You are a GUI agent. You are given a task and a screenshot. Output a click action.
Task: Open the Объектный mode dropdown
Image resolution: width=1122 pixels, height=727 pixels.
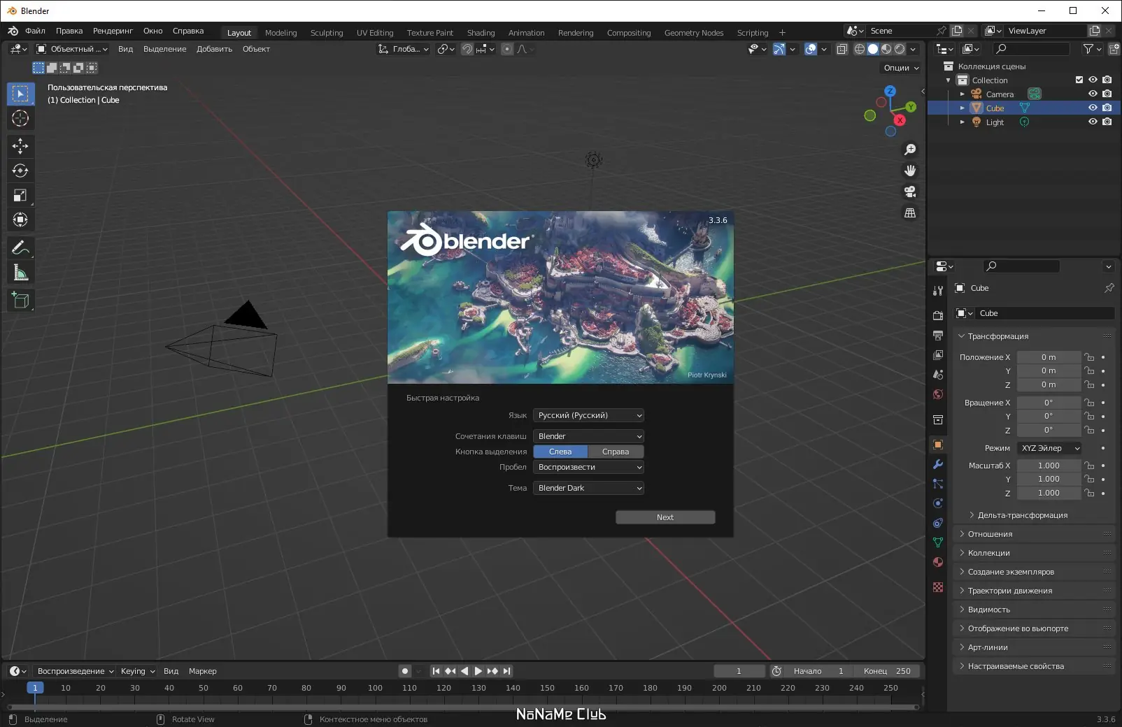pyautogui.click(x=72, y=49)
